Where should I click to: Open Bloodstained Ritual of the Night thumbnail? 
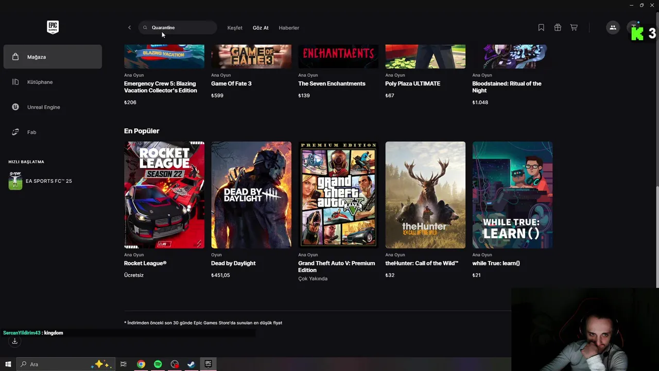click(512, 57)
